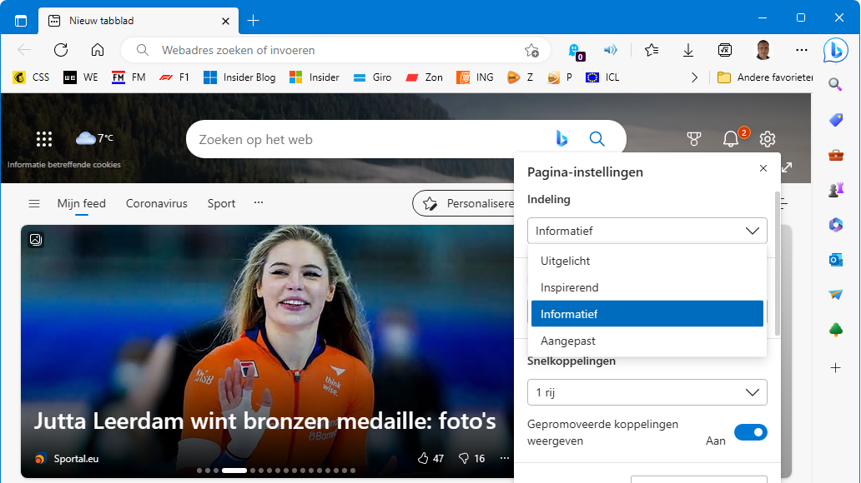Open the Giro favorite bookmark

click(372, 77)
